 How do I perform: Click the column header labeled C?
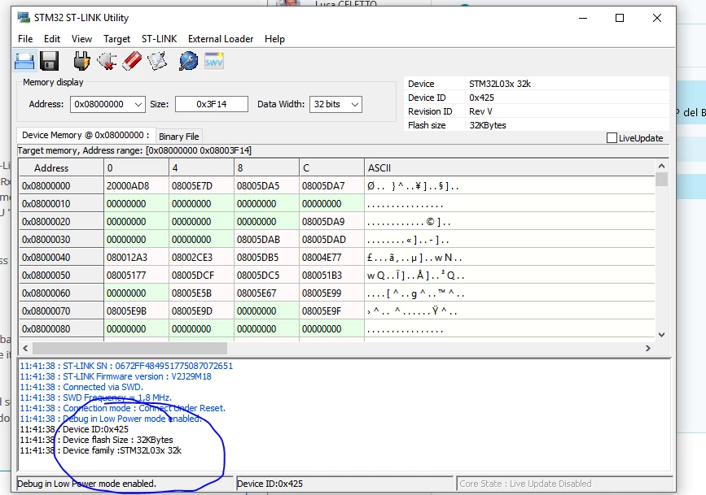coord(332,168)
